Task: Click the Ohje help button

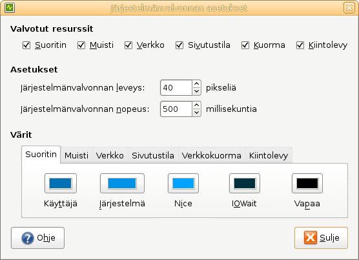Action: point(38,238)
